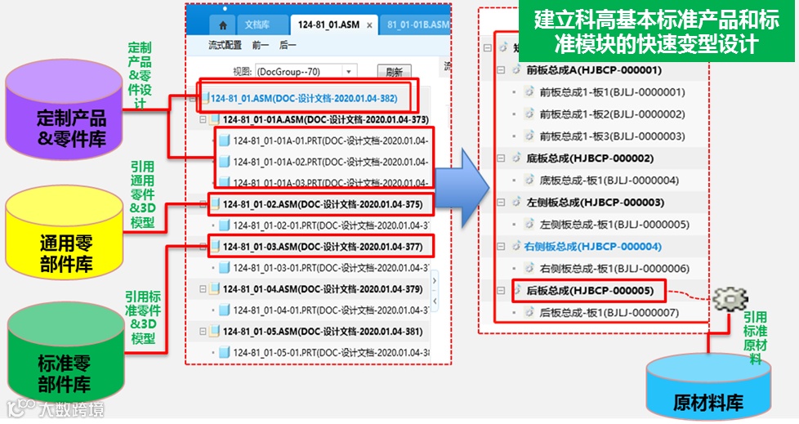Click the 右侧板总成-板1 gear icon
This screenshot has width=799, height=424.
pos(529,268)
